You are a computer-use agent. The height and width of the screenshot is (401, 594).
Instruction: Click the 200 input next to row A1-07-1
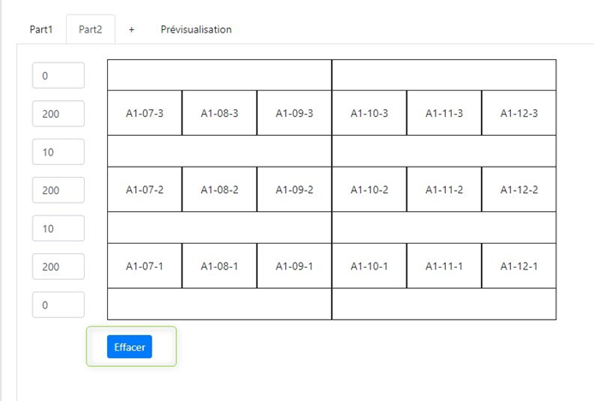point(58,267)
